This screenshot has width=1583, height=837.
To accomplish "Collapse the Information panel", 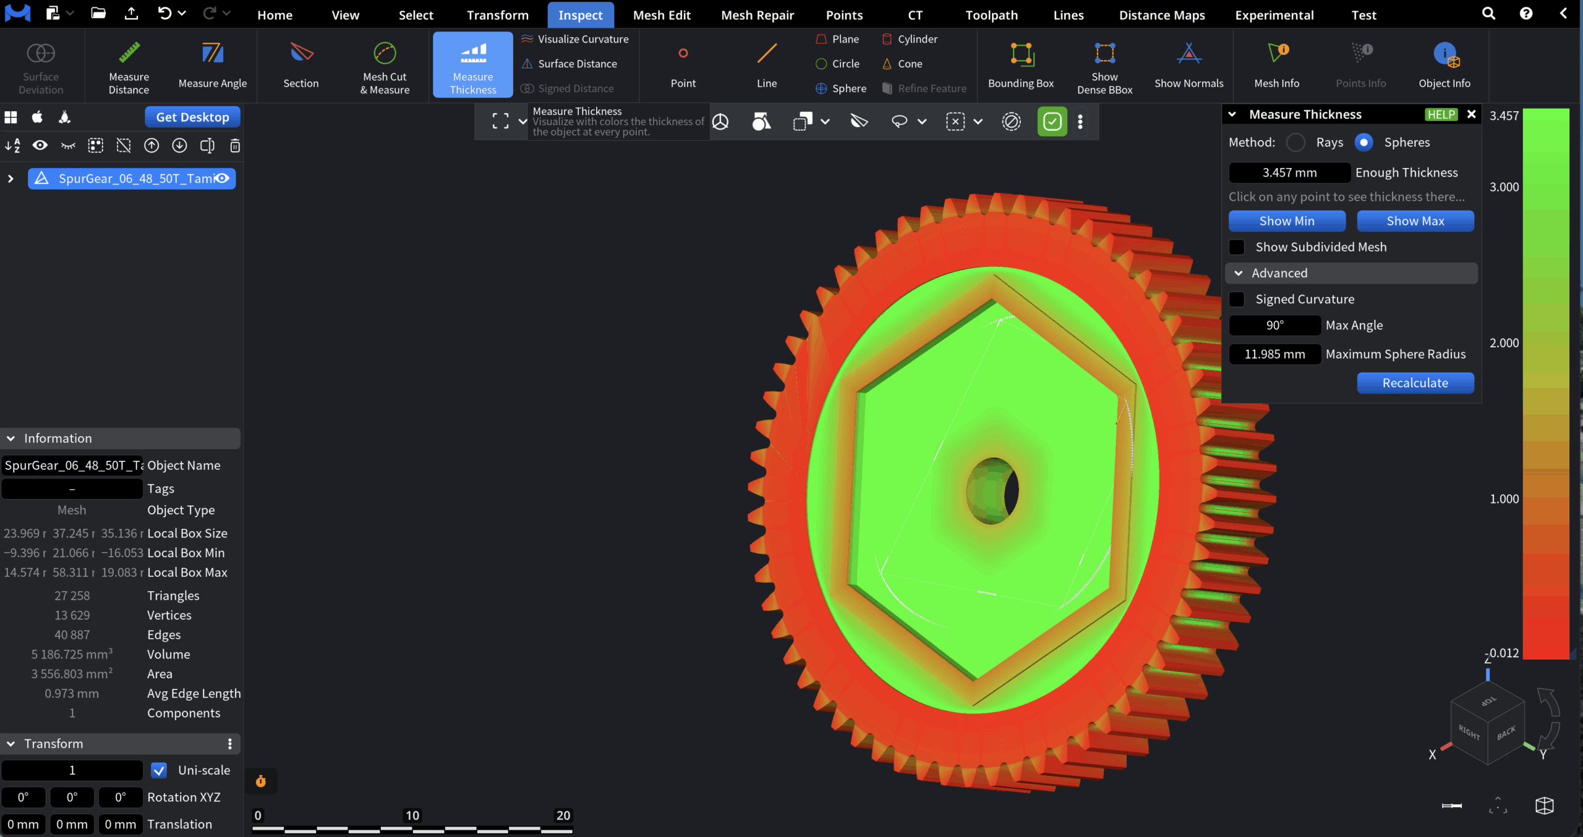I will tap(11, 438).
